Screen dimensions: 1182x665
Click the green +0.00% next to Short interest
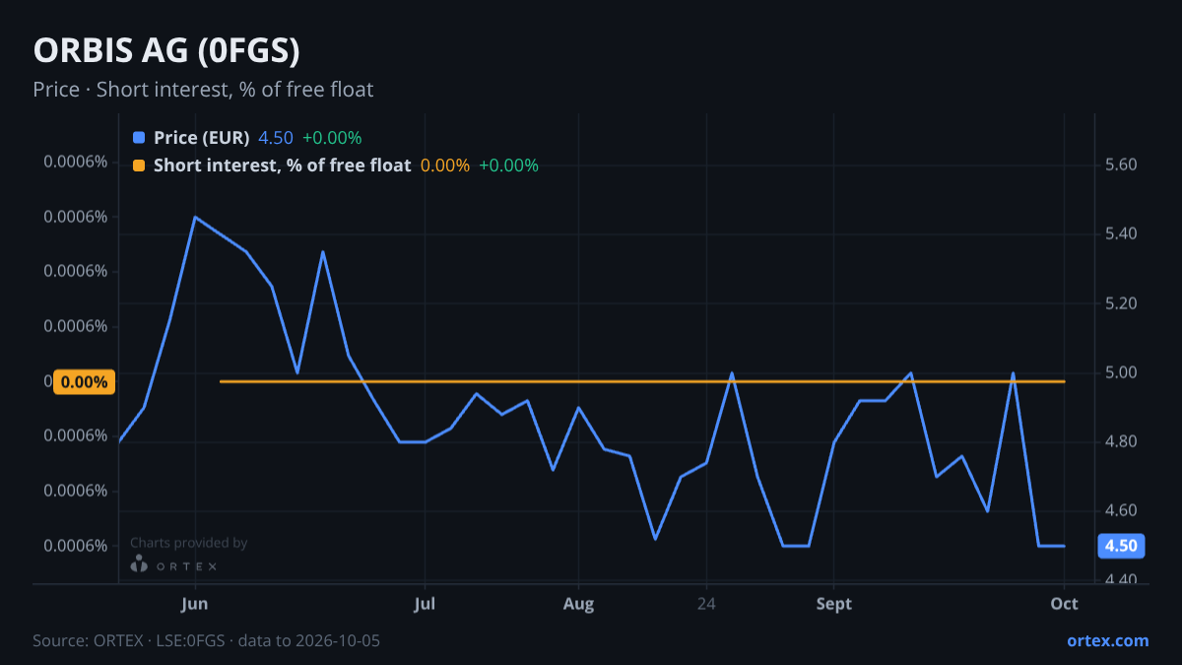click(509, 166)
